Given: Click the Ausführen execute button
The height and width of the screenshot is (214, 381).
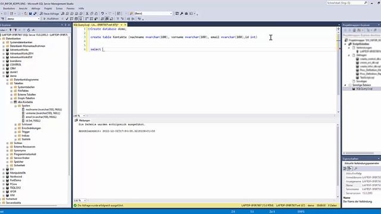Looking at the screenshot, I should (x=51, y=18).
